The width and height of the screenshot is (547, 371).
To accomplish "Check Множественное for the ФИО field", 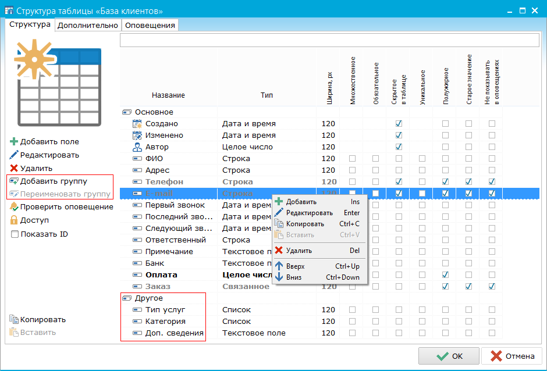I will click(352, 159).
